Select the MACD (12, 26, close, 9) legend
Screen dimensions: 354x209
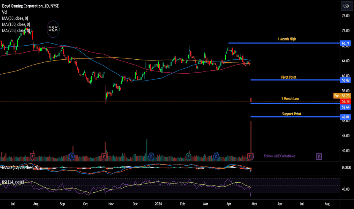coord(20,168)
